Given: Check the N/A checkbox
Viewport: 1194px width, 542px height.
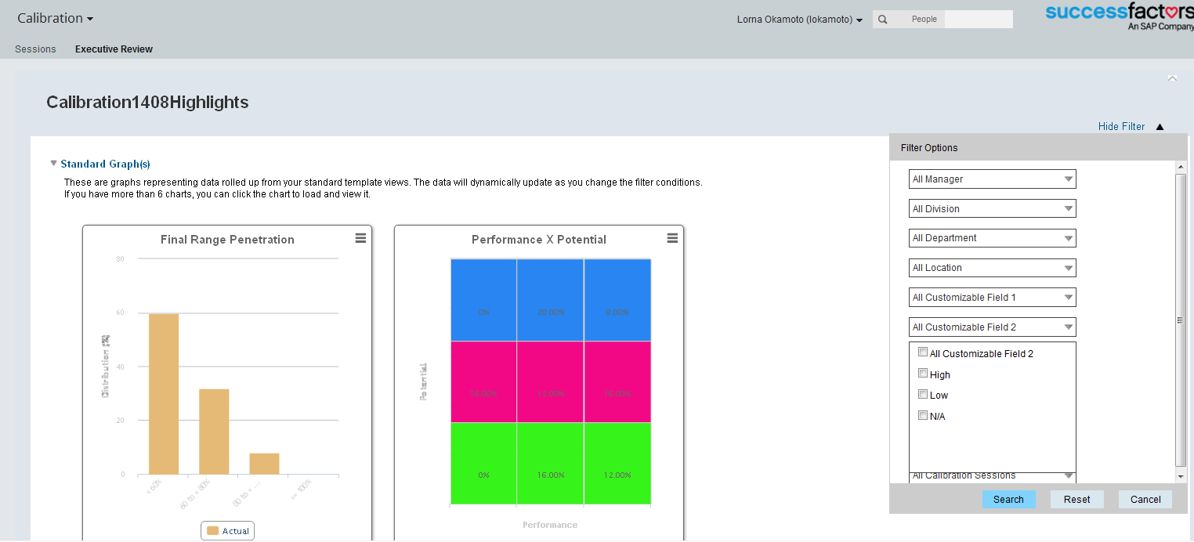Looking at the screenshot, I should tap(923, 415).
